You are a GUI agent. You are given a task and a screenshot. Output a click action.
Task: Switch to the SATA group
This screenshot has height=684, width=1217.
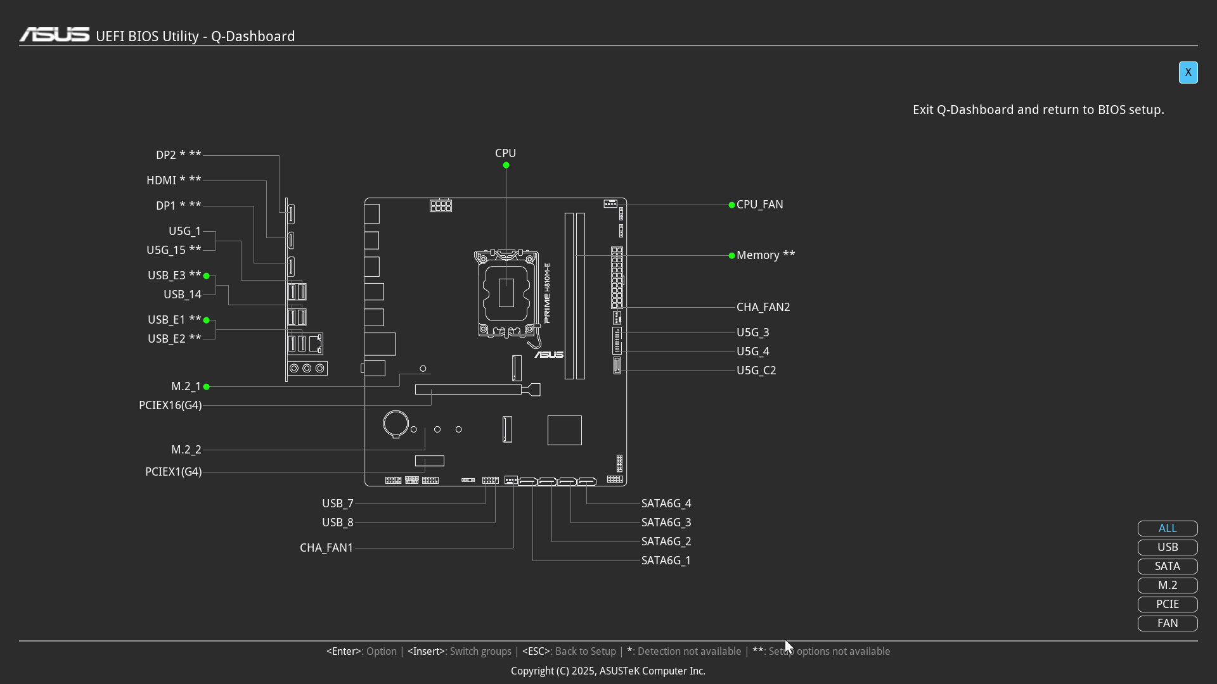[1168, 566]
